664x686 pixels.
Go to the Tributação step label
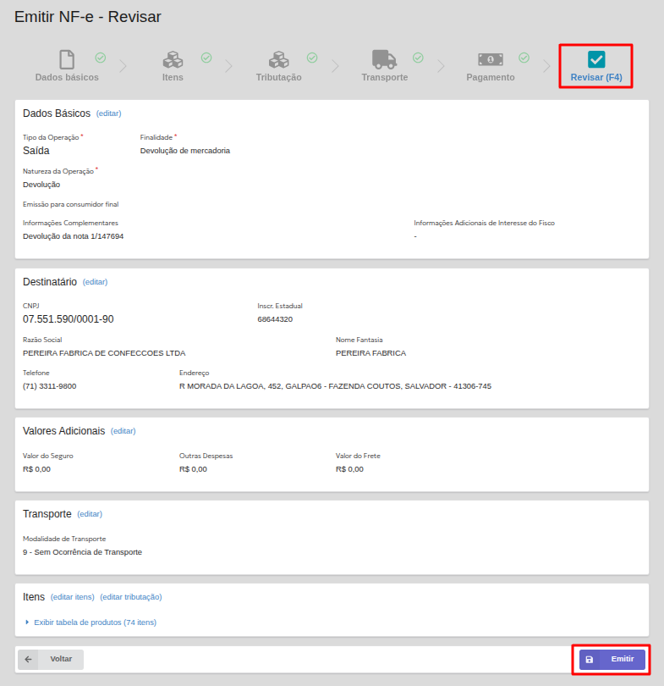[x=278, y=77]
